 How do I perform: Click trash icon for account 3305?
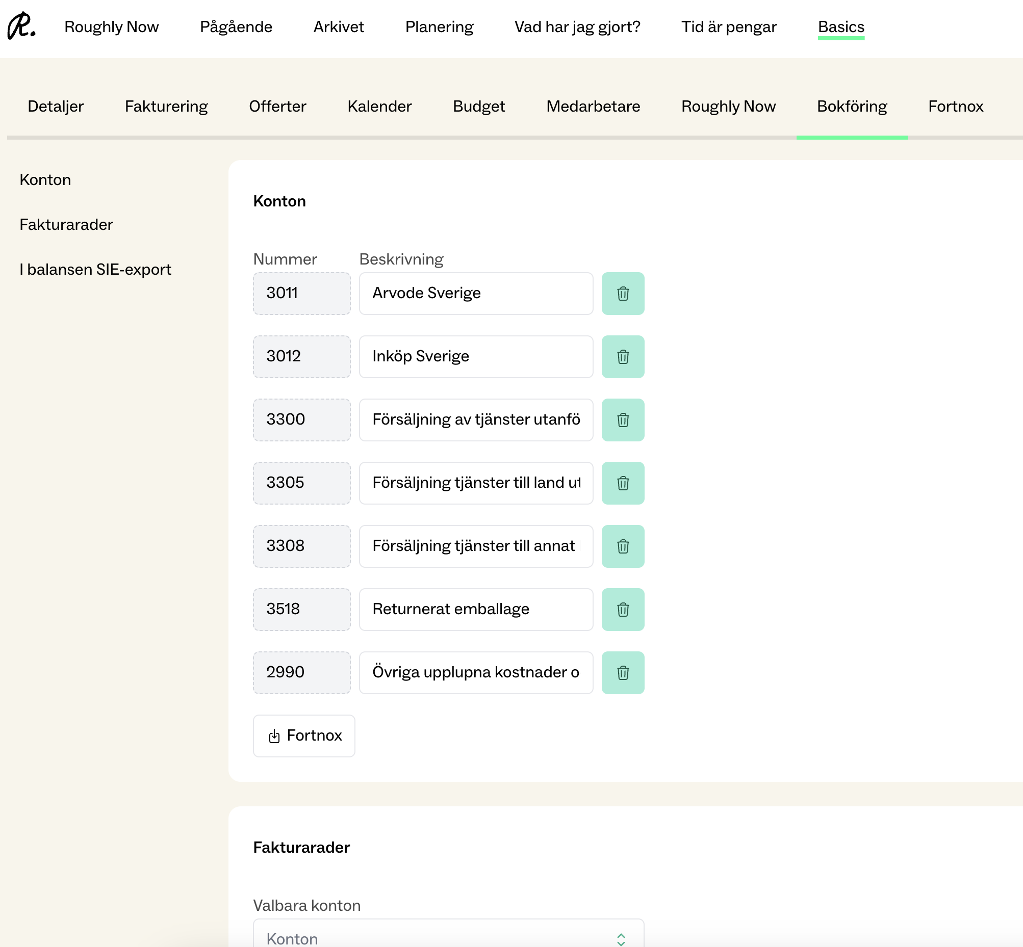623,483
